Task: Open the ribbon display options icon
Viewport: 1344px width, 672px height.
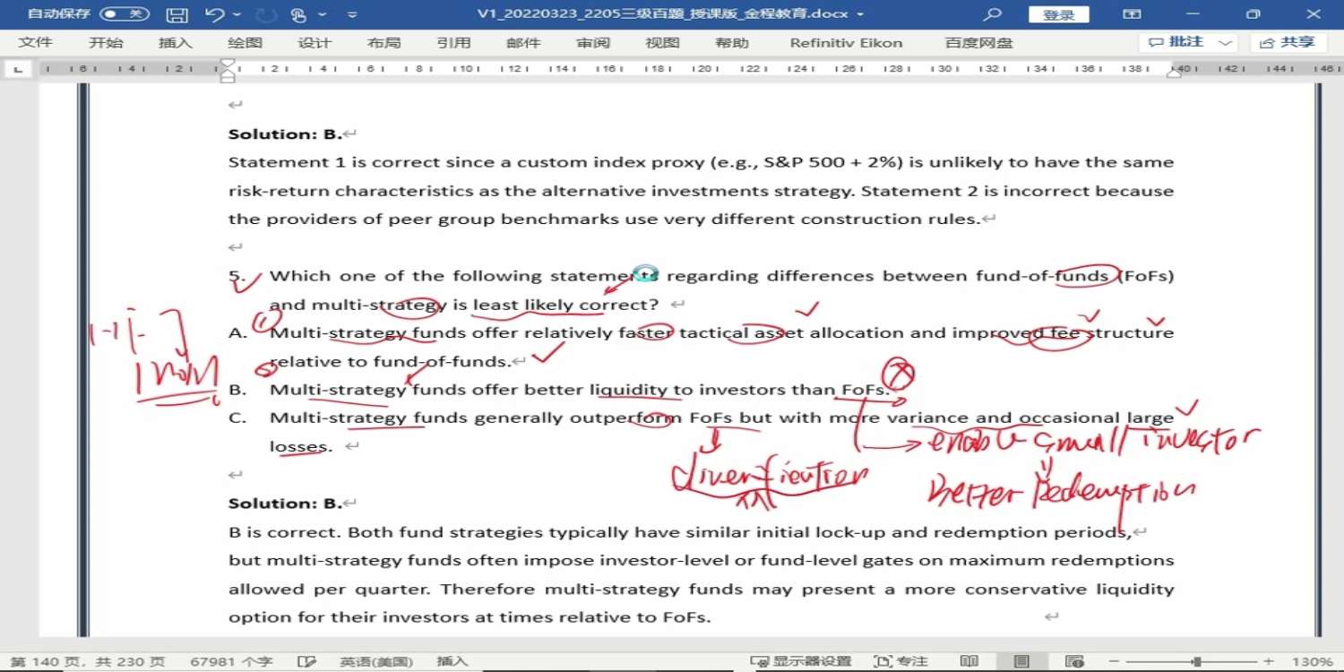Action: pyautogui.click(x=1133, y=14)
